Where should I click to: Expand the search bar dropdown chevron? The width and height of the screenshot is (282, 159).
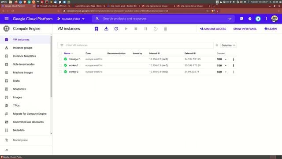(230, 19)
